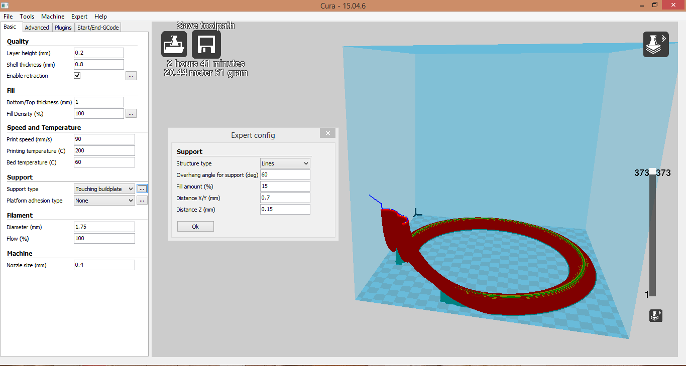Open the Tools menu
The height and width of the screenshot is (366, 686).
[x=27, y=17]
